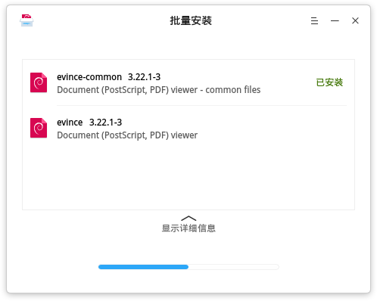The width and height of the screenshot is (377, 301).
Task: Click the 显示详细信息 text link
Action: (188, 228)
